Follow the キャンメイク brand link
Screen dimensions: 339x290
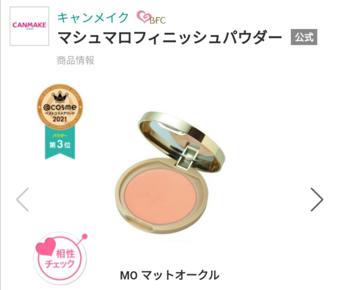[x=93, y=18]
